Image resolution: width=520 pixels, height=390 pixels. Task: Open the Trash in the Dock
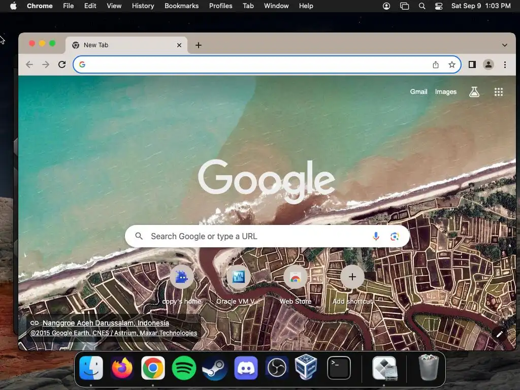point(429,367)
